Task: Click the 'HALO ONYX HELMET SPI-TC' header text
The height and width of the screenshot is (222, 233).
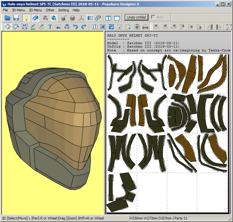Action: (132, 35)
